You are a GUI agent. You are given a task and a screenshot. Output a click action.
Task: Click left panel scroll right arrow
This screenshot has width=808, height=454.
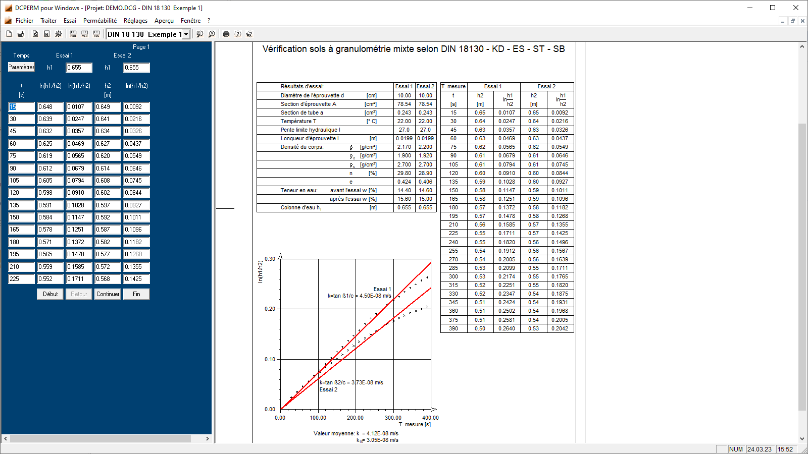point(207,439)
